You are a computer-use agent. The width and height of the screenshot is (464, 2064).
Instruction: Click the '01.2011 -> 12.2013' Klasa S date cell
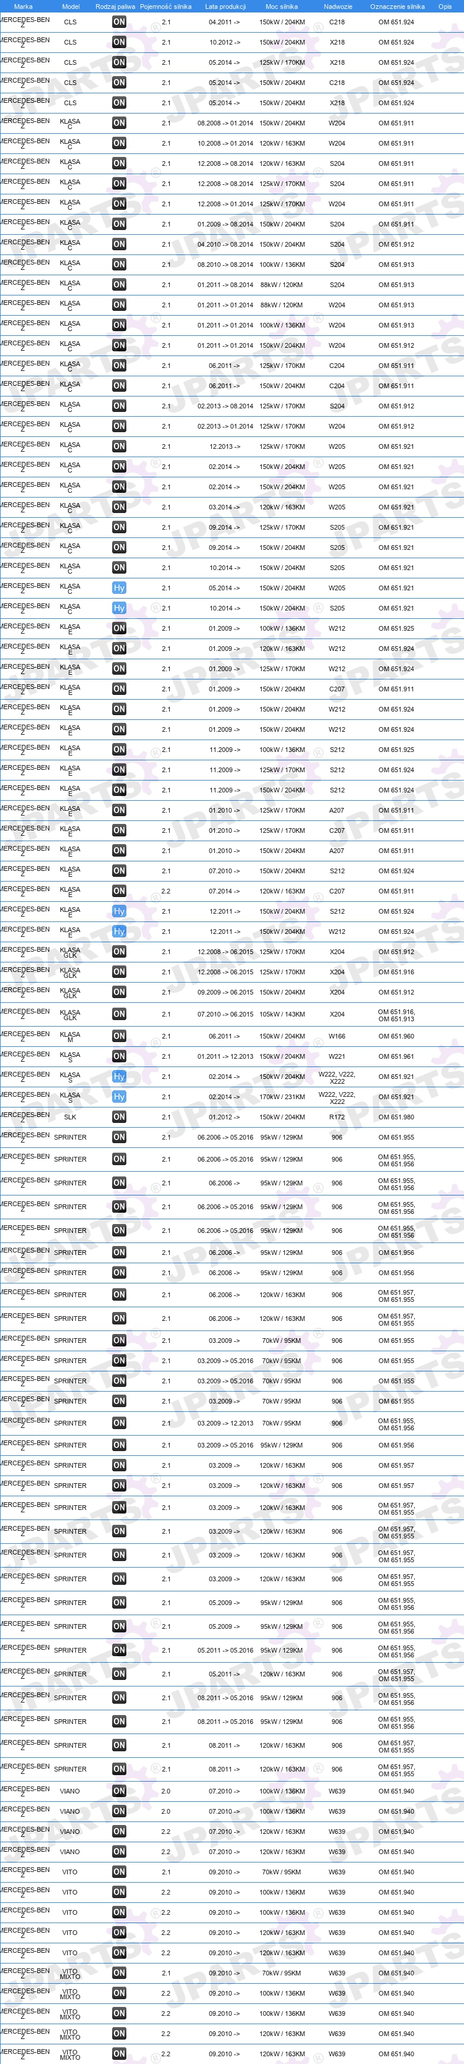(225, 1057)
